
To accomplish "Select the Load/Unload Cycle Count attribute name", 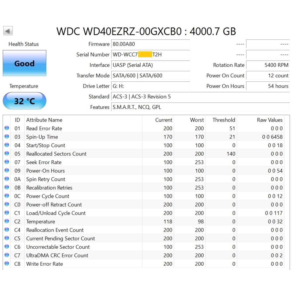I will pos(56,213).
